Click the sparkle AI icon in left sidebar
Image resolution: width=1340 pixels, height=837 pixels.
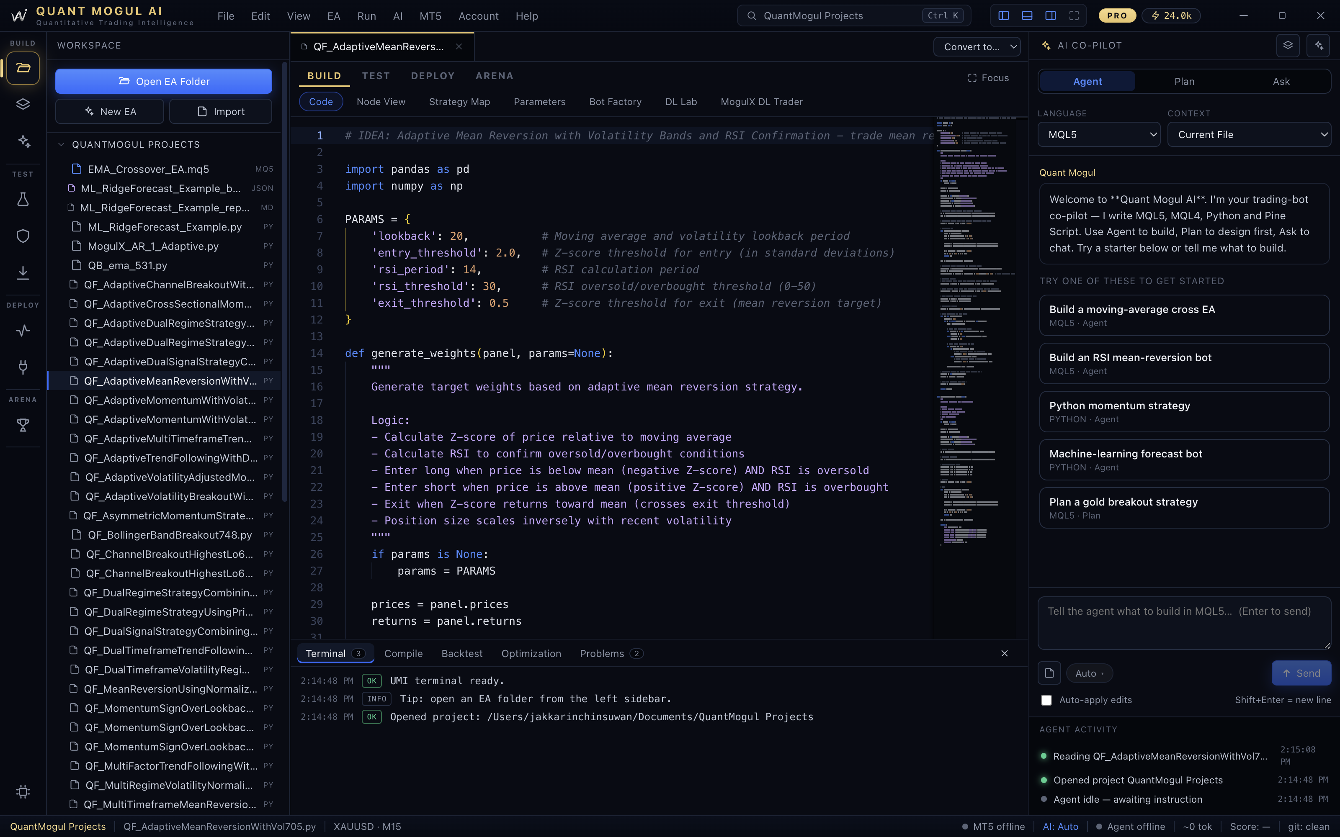[x=23, y=141]
